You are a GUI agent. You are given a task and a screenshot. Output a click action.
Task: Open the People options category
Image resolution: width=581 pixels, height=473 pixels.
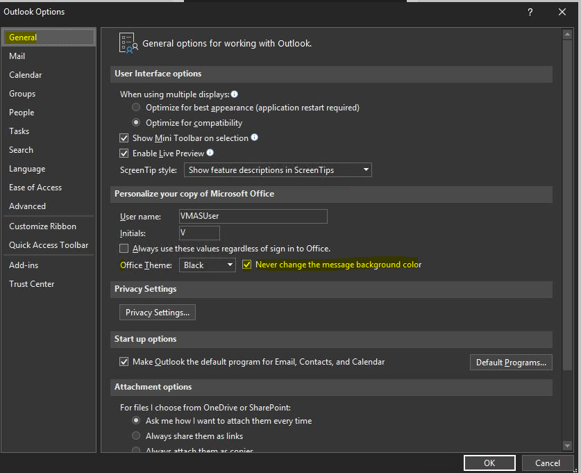tap(49, 113)
